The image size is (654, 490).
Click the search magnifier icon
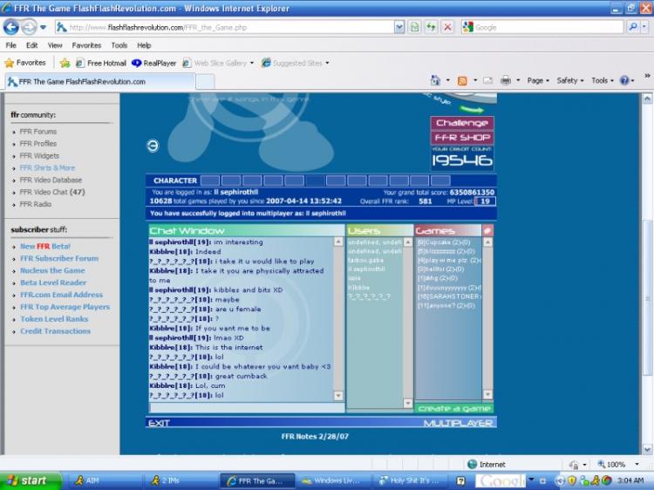(633, 27)
